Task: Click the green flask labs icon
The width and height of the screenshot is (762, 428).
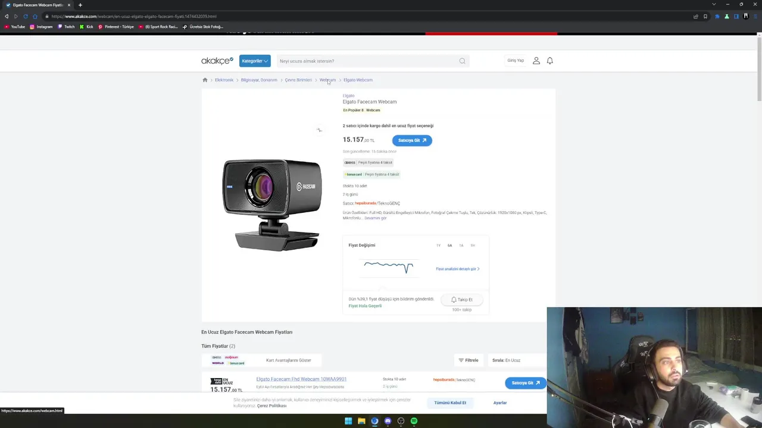Action: tap(726, 16)
